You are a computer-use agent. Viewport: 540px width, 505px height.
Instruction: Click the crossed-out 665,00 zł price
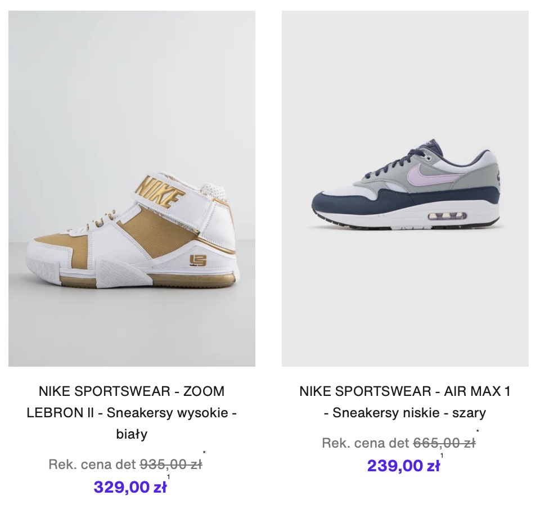[x=444, y=443]
